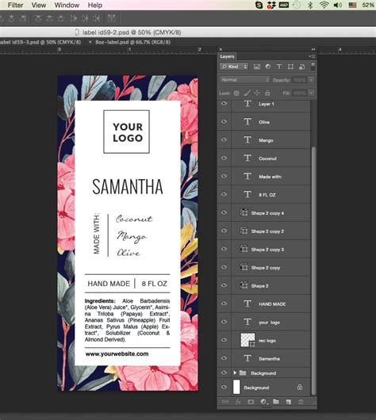This screenshot has width=376, height=420.
Task: Hide the Shape 2 copy 4 layer
Action: point(224,212)
